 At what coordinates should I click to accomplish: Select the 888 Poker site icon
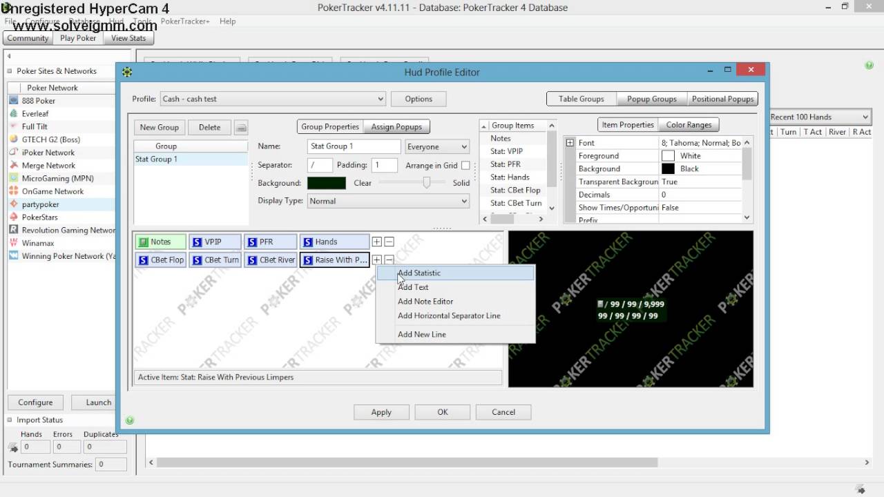pos(15,101)
